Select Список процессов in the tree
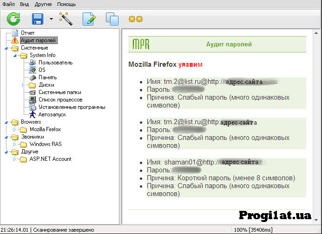The height and width of the screenshot is (234, 322). pyautogui.click(x=60, y=100)
